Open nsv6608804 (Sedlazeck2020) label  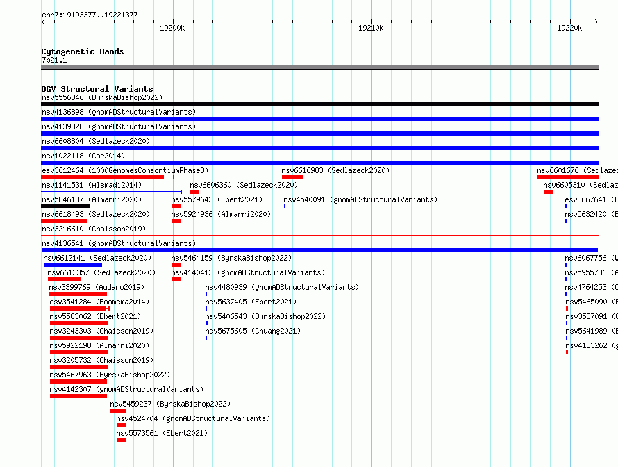click(x=96, y=141)
